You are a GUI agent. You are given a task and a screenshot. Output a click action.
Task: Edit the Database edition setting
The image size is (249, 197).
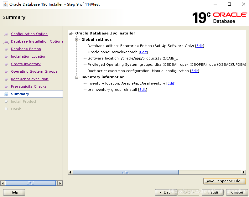(200, 46)
